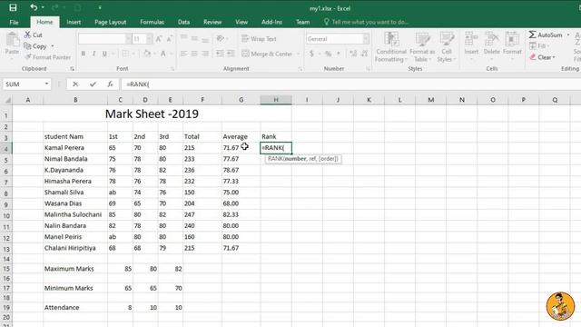The image size is (581, 327).
Task: Toggle Wrap Text
Action: [x=259, y=38]
